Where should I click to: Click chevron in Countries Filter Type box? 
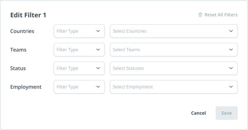(98, 31)
